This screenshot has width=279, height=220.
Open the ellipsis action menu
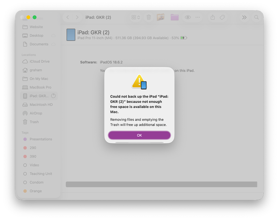(198, 17)
